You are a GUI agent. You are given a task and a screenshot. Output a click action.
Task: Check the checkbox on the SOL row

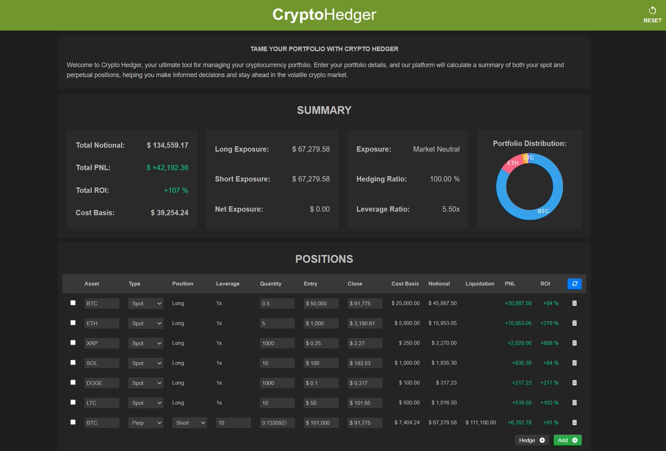[73, 363]
